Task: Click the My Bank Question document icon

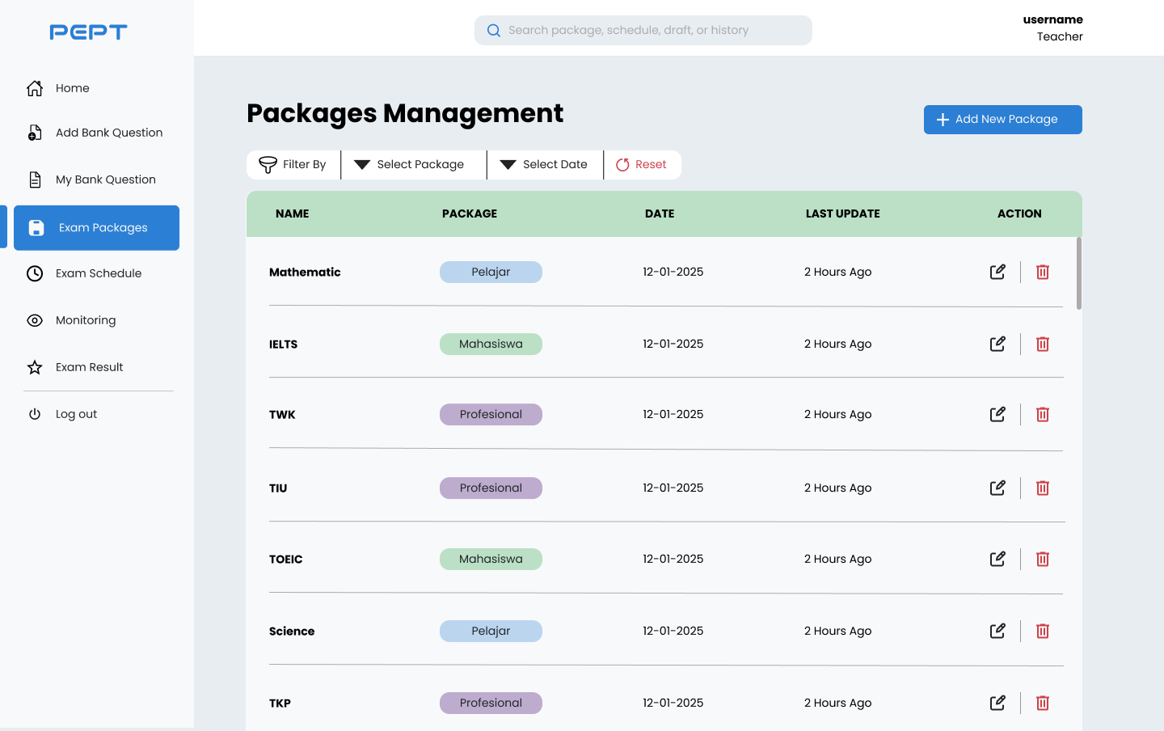Action: click(x=35, y=180)
